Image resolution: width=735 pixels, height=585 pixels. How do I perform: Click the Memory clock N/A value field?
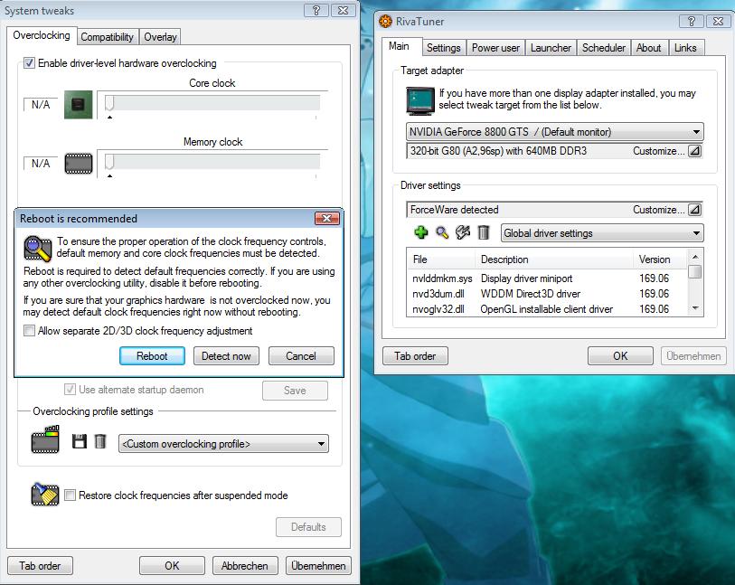(41, 164)
